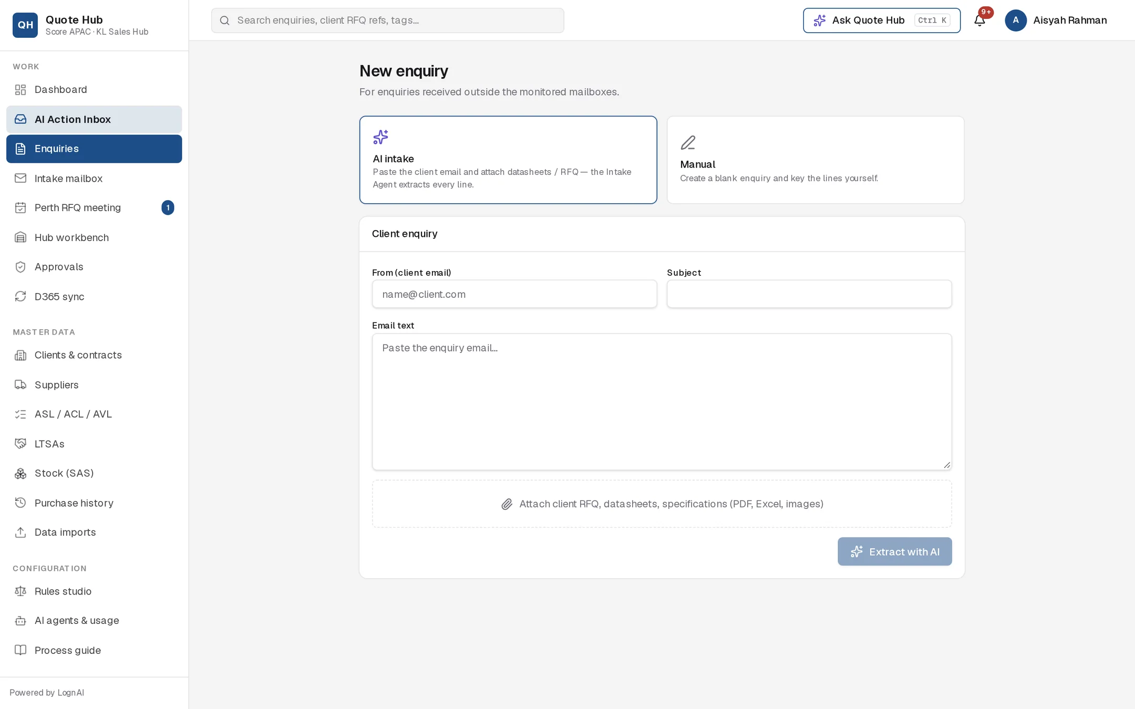Screen dimensions: 1135x709
Task: Click the Stock (SAS) boxes icon
Action: coord(20,474)
